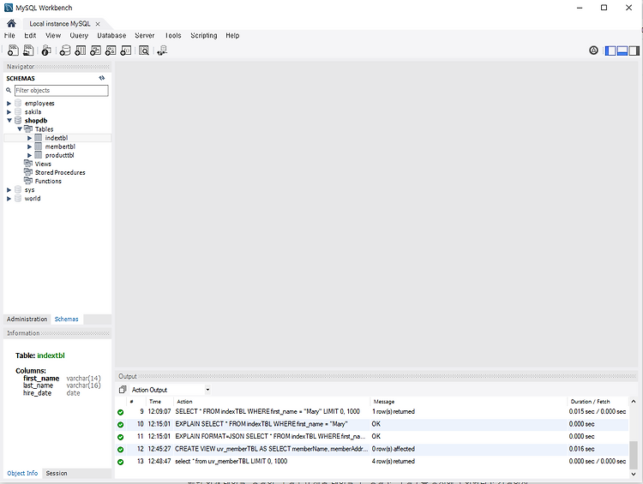
Task: Open the Query menu
Action: (79, 36)
